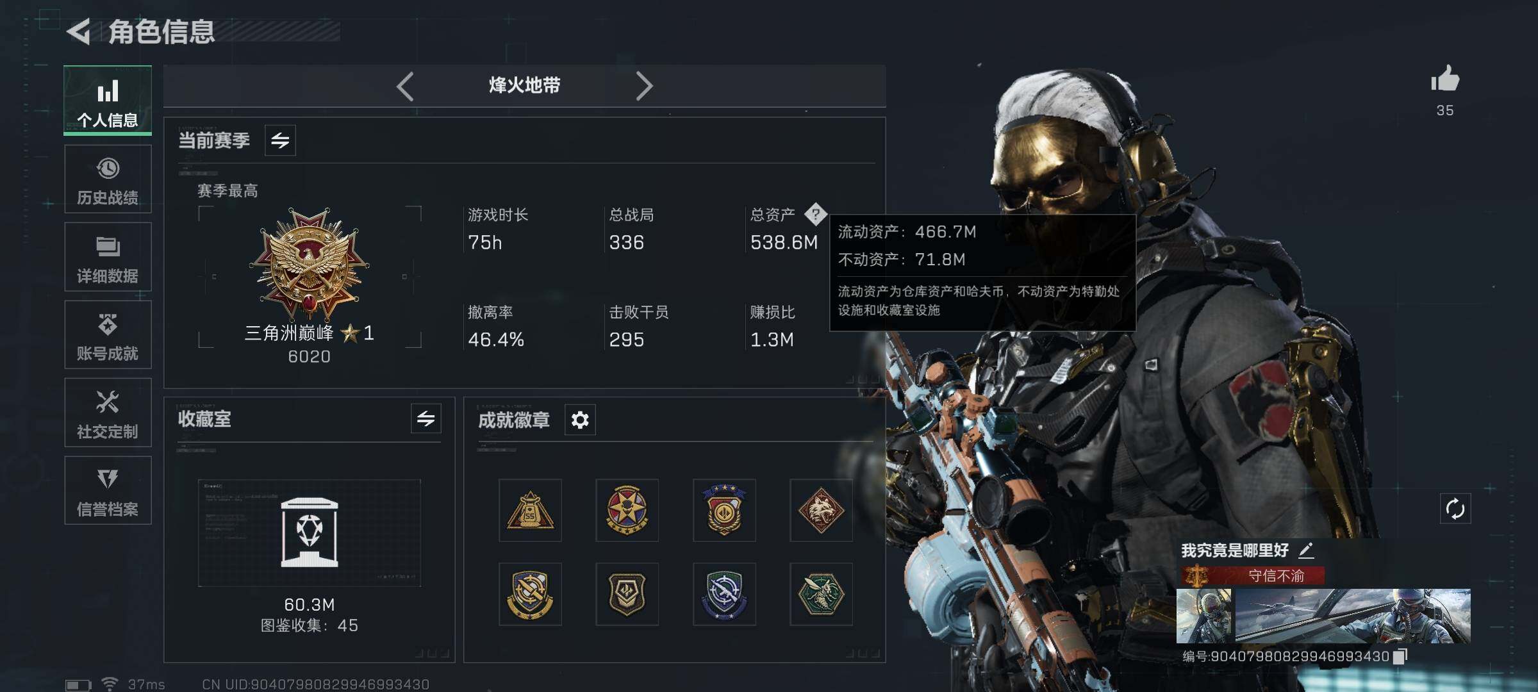Open the 社交定制 tab
1538x692 pixels.
108,413
